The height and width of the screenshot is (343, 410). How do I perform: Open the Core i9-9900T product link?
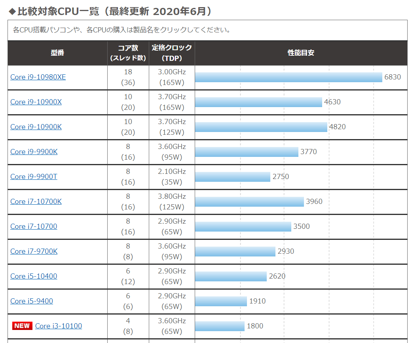tap(34, 177)
